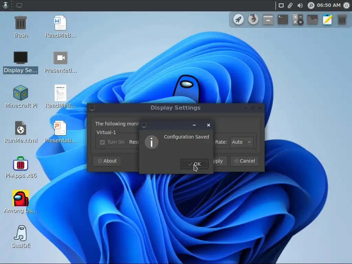Click the monitor icon in top-left panel
The height and width of the screenshot is (264, 352).
pos(19,5)
